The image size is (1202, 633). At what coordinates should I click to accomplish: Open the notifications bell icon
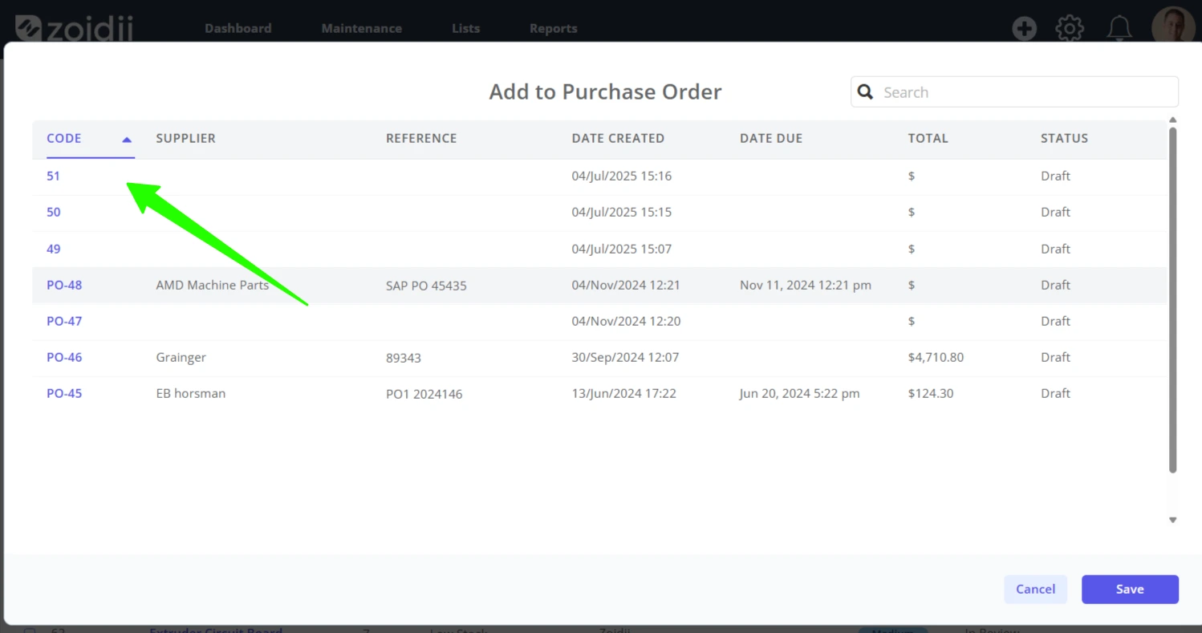click(1119, 29)
